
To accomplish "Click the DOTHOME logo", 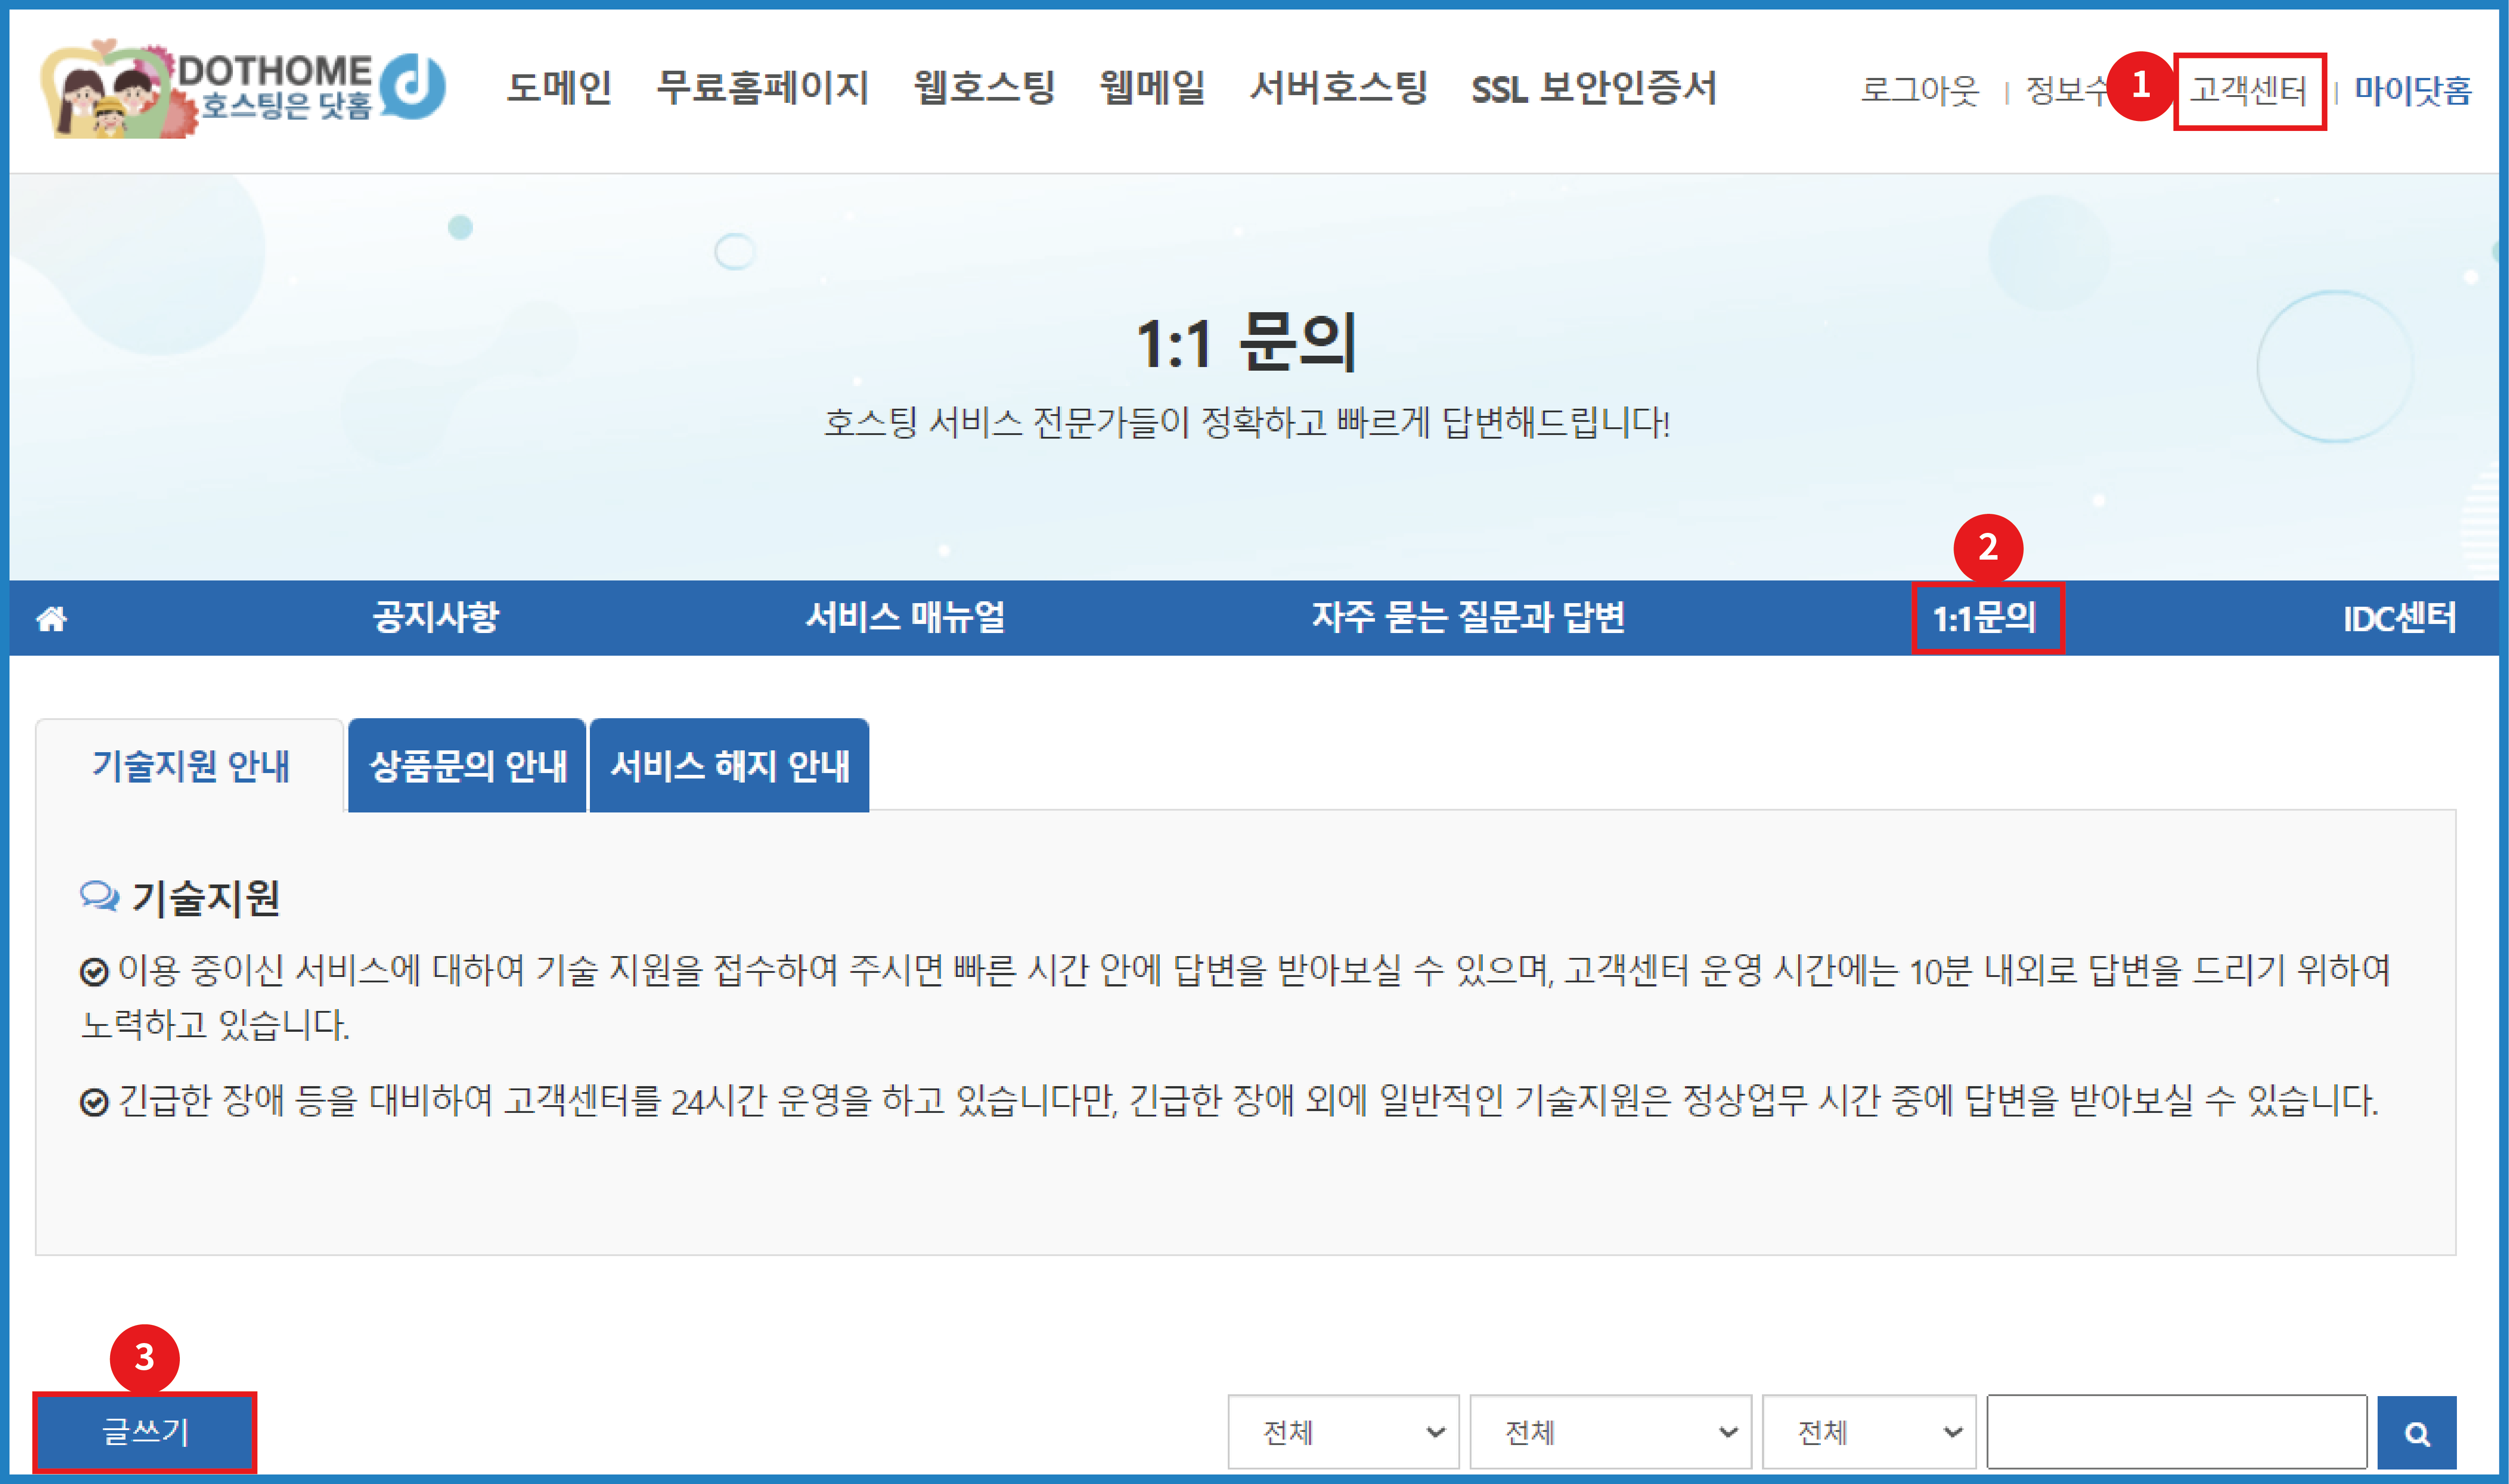I will [x=243, y=88].
